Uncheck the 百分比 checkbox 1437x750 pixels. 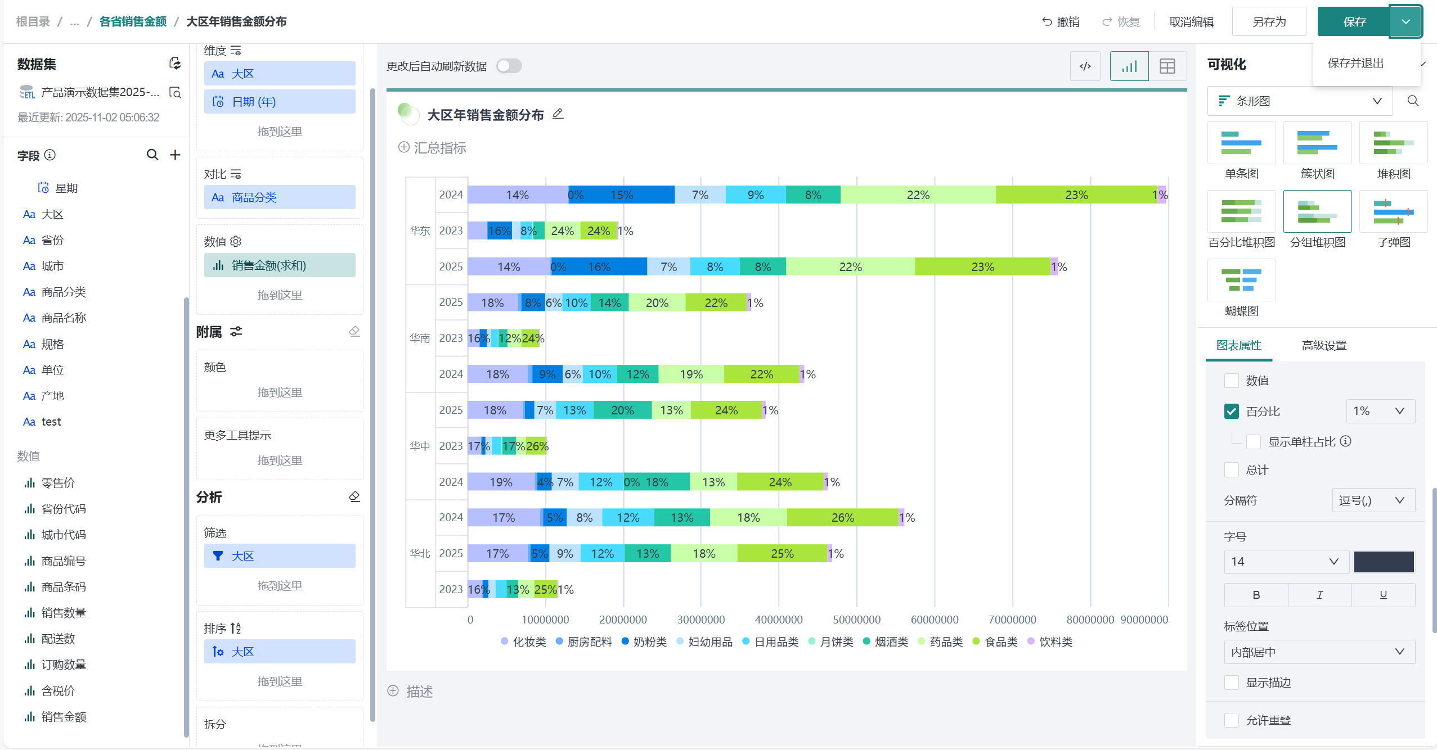click(1232, 411)
